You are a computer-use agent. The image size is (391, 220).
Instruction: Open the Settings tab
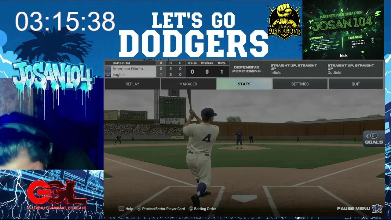pos(300,84)
